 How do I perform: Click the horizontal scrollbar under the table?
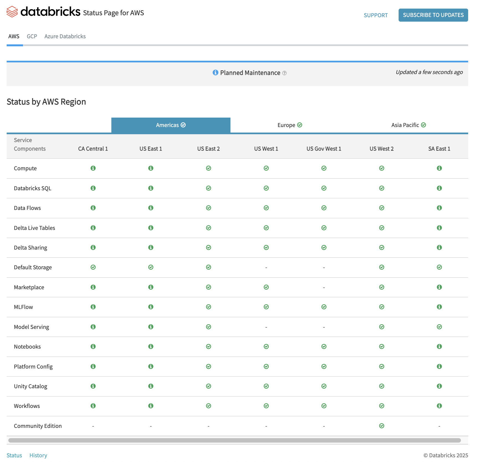point(234,440)
